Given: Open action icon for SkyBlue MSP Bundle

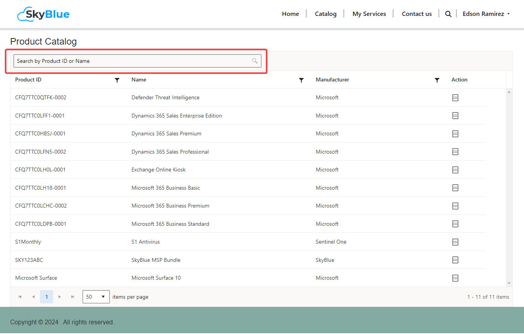Looking at the screenshot, I should click(455, 260).
